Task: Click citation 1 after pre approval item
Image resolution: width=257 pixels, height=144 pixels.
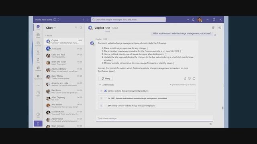Action: click(x=147, y=48)
